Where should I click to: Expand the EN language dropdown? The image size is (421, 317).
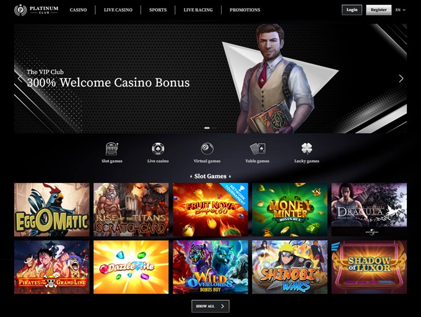click(401, 10)
